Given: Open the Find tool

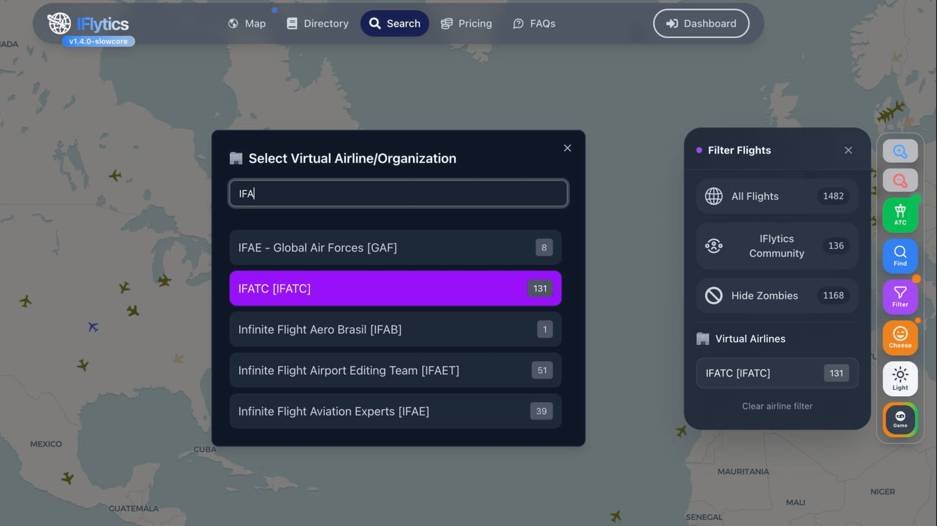Looking at the screenshot, I should click(x=900, y=256).
